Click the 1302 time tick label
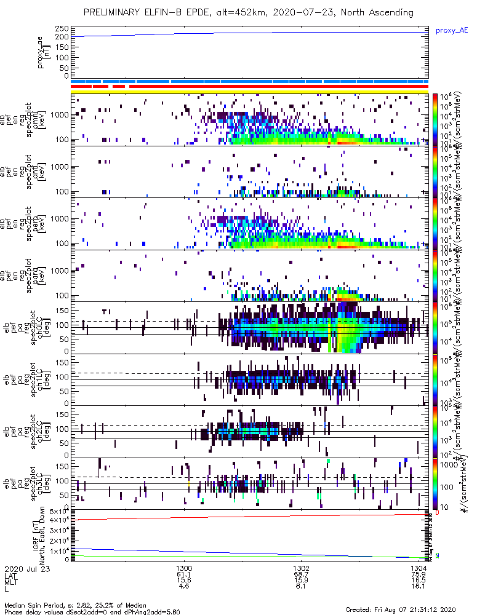This screenshot has height=615, width=477. click(x=301, y=569)
